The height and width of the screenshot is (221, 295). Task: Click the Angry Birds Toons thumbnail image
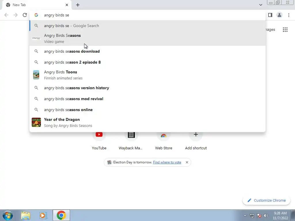pyautogui.click(x=36, y=75)
